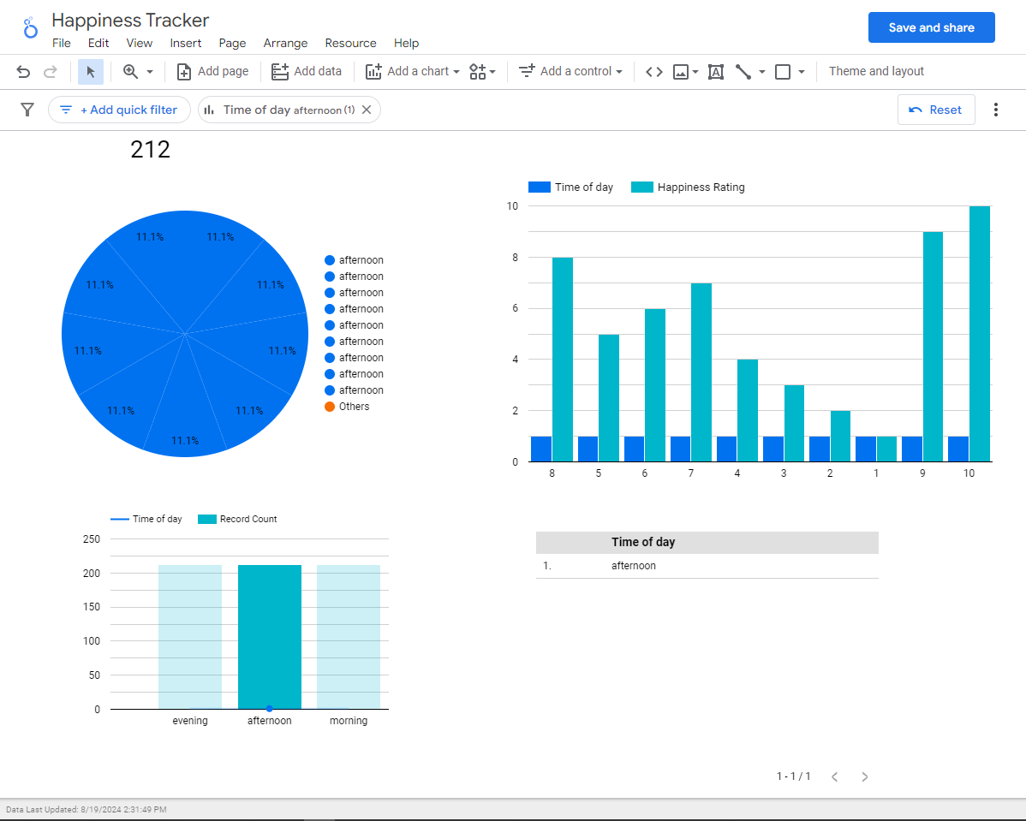Click the Undo arrow icon

tap(24, 71)
